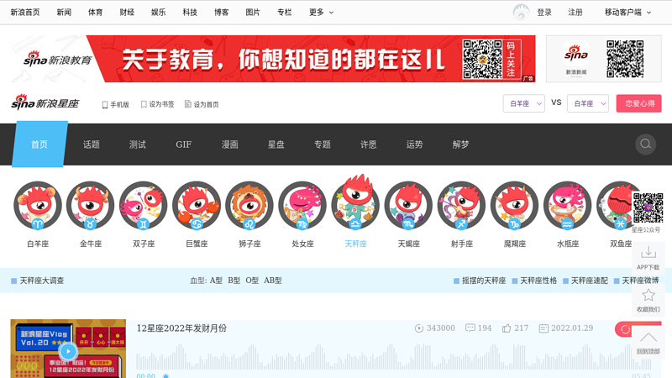Open the 娱乐 top link
672x378 pixels.
click(x=158, y=13)
